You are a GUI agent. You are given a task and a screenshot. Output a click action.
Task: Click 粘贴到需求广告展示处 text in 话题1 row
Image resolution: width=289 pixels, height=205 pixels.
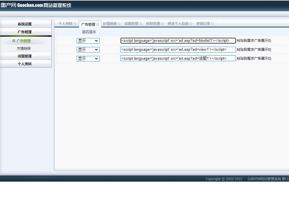point(254,59)
